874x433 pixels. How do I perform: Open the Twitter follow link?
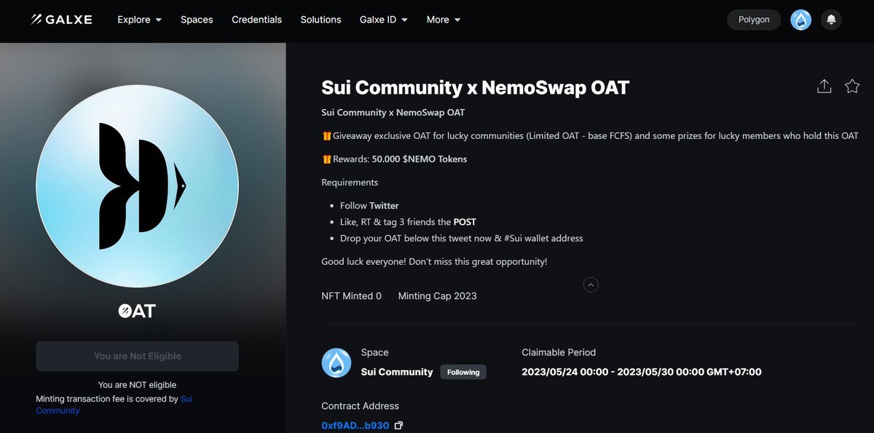(x=384, y=205)
